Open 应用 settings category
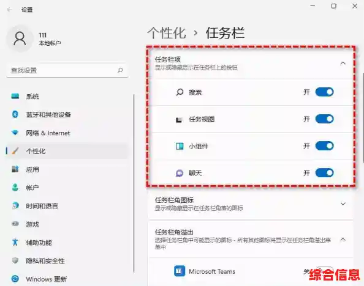Screen dimensions: 364x286 (67, 169)
